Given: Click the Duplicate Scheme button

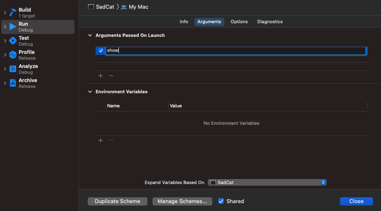Looking at the screenshot, I should [x=118, y=201].
